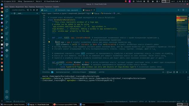Image resolution: width=189 pixels, height=106 pixels.
Task: Open the Accounts icon at the activity bar bottom
Action: (x=7, y=92)
